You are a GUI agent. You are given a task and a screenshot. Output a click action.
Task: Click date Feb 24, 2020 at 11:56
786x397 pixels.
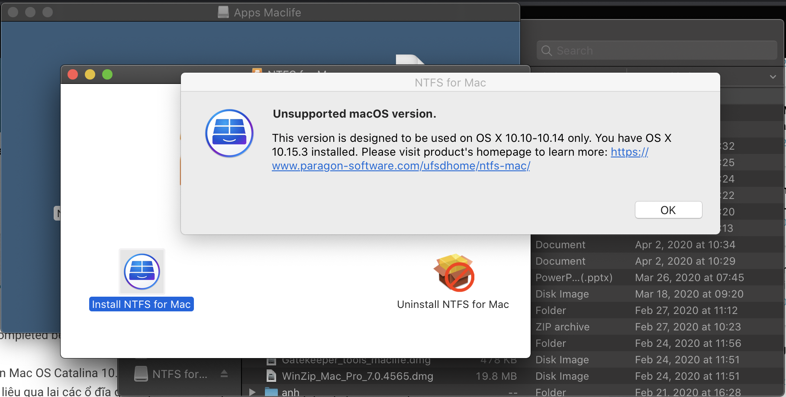pyautogui.click(x=688, y=343)
